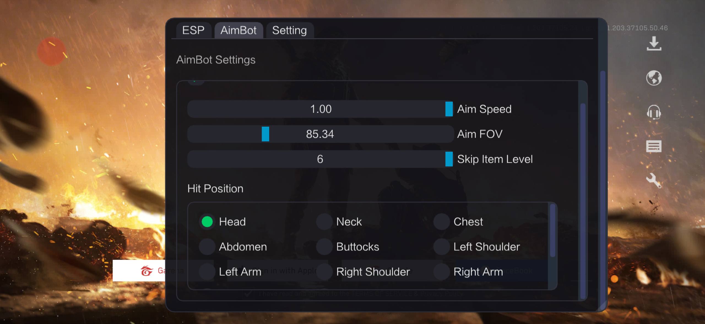Click the Aim FOV slider handle
This screenshot has width=705, height=324.
pos(265,134)
